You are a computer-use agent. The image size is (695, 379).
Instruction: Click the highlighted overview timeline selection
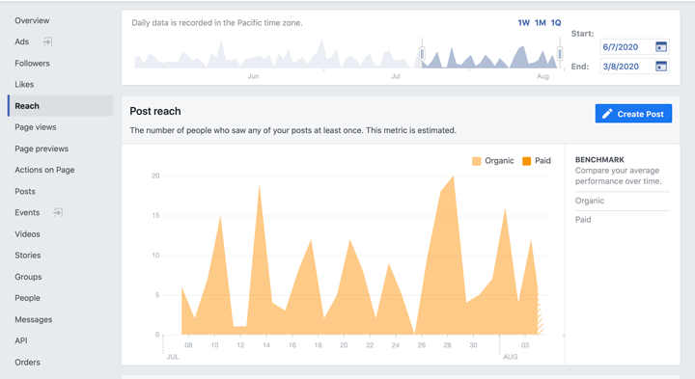(490, 57)
